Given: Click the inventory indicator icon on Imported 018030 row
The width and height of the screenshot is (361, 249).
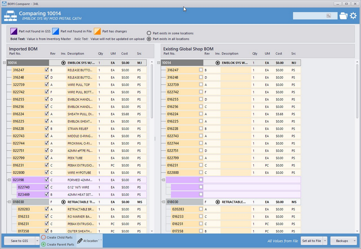Looking at the screenshot, I should [63, 202].
